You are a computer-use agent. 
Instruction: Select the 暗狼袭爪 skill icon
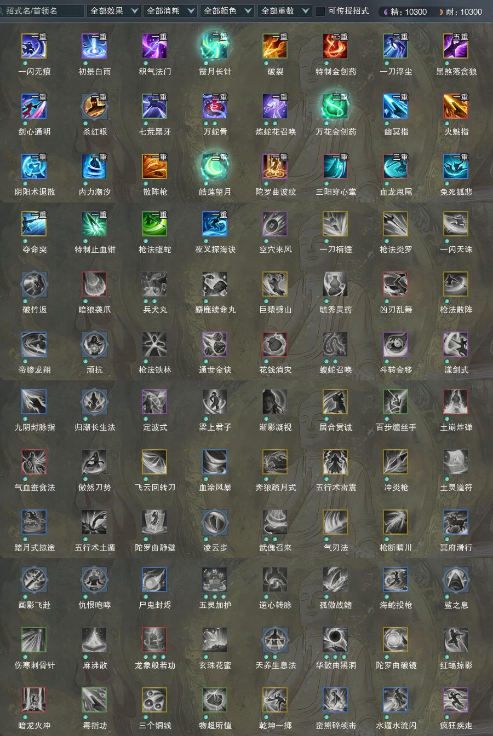[x=95, y=284]
